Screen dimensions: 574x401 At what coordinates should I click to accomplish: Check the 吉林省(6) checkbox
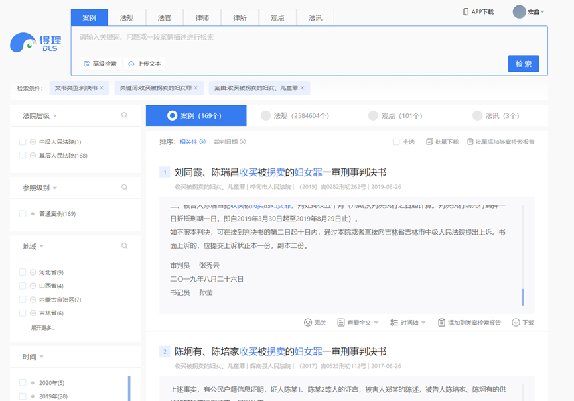23,314
